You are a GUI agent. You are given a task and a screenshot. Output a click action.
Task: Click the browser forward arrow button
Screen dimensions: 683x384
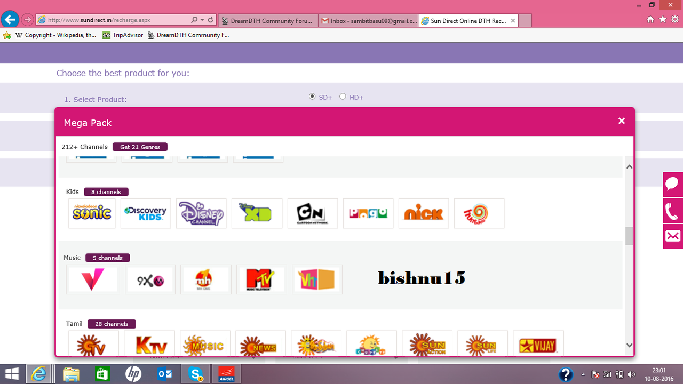coord(27,20)
